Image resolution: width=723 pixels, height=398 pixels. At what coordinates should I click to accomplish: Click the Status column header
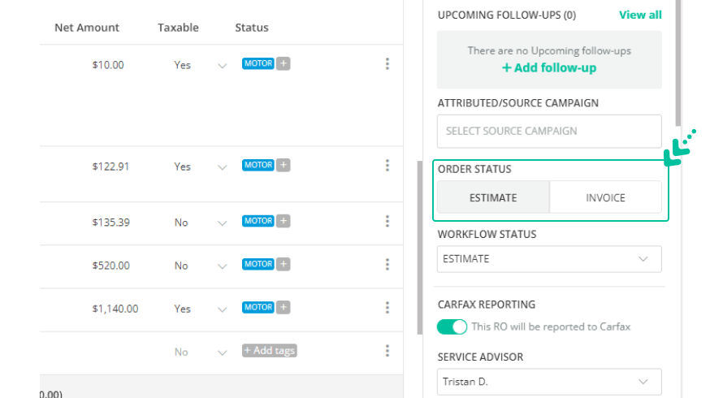tap(252, 28)
